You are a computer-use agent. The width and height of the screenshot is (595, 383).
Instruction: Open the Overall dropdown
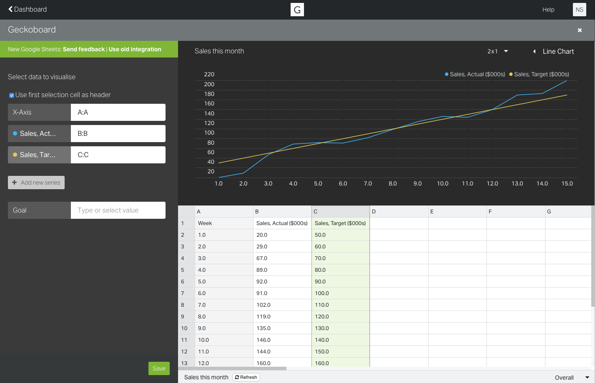[x=572, y=378]
